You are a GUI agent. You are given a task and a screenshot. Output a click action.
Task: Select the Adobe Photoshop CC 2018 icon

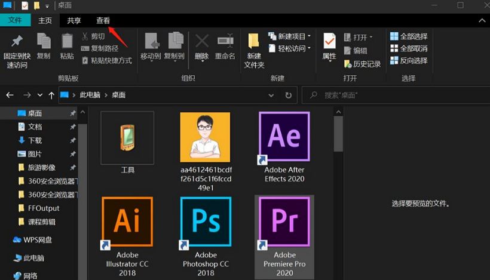pos(206,221)
